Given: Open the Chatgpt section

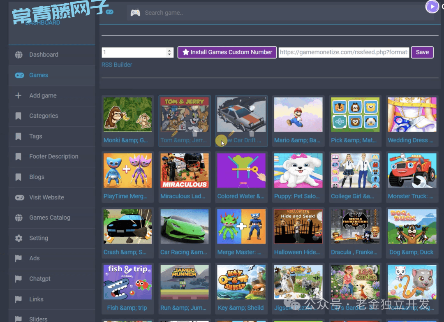Looking at the screenshot, I should point(52,279).
